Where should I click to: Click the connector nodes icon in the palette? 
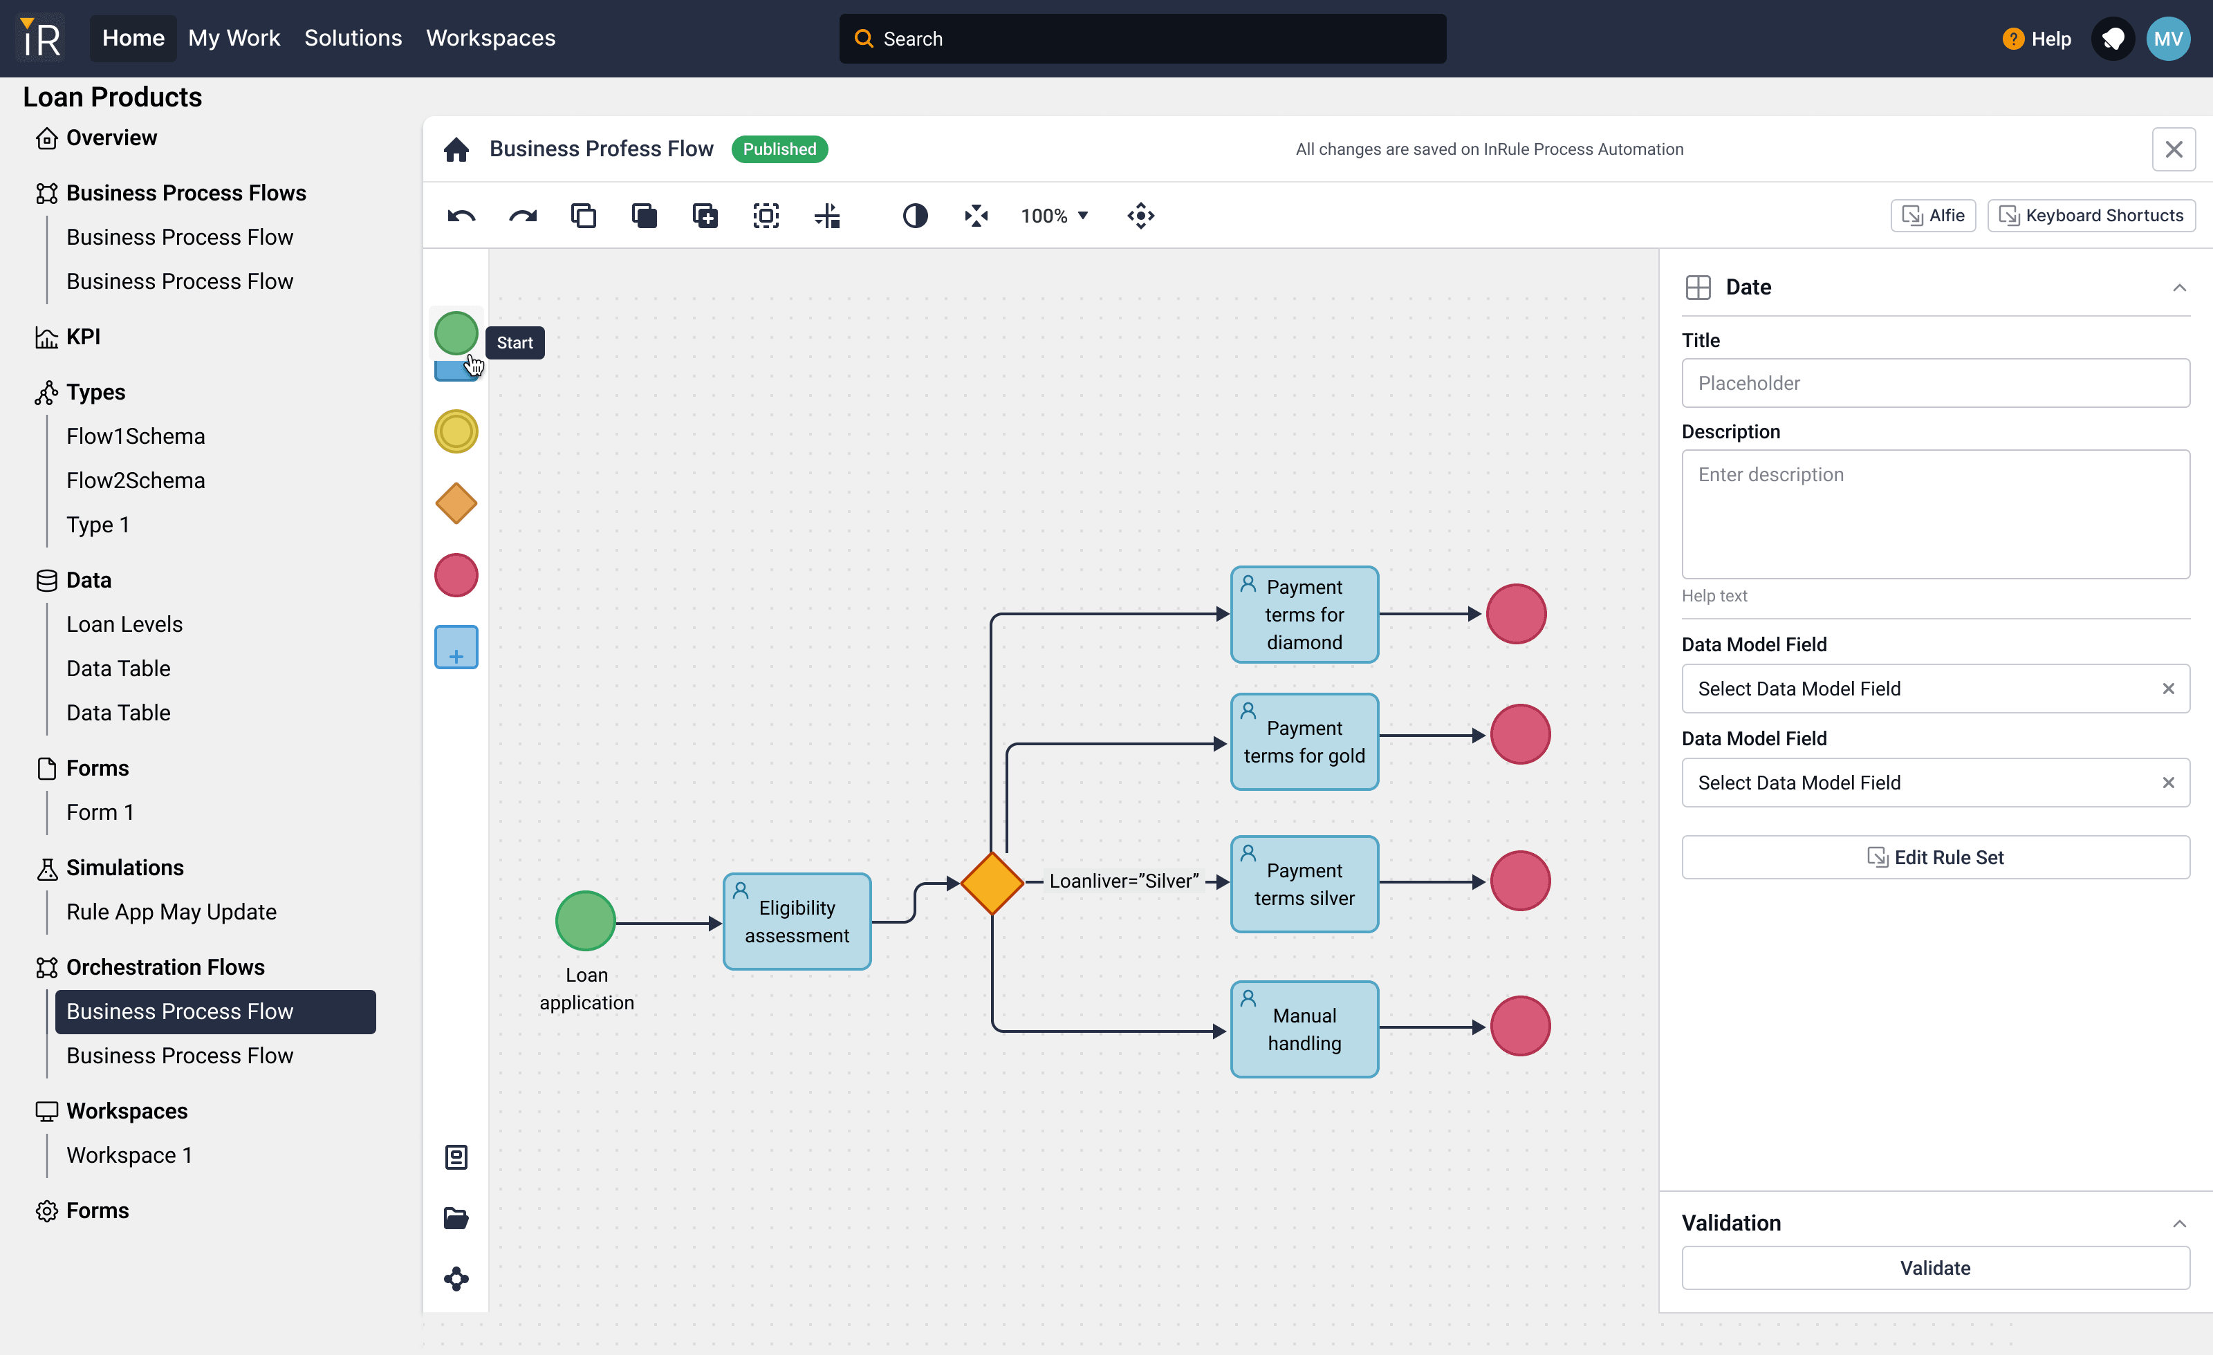[x=456, y=1279]
